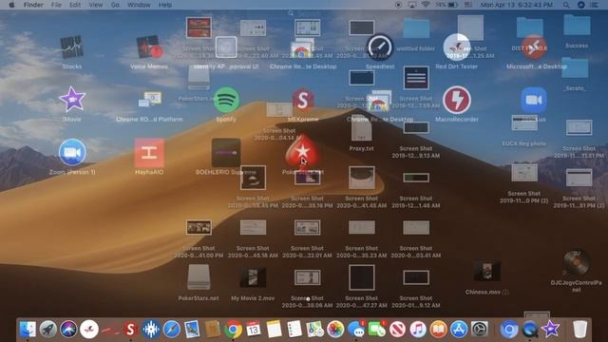Launch Google Chrome from the Dock
Viewport: 608px width, 342px height.
[x=233, y=330]
